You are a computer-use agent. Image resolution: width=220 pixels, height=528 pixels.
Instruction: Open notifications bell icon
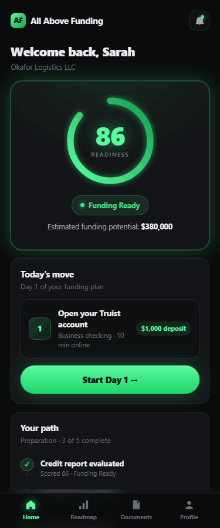coord(199,21)
